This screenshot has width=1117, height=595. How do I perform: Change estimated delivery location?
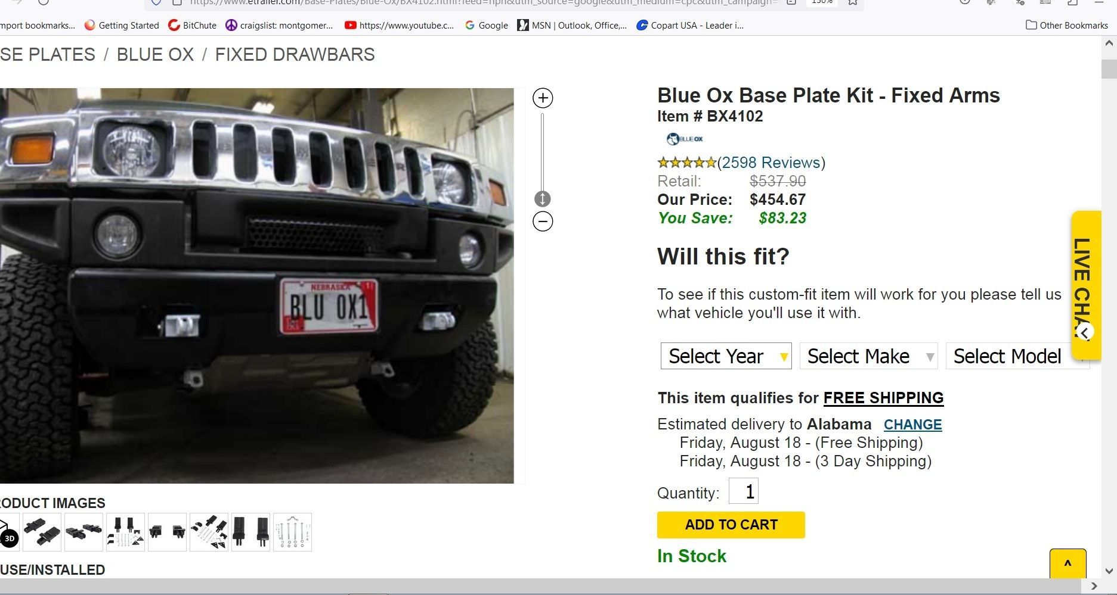click(912, 425)
